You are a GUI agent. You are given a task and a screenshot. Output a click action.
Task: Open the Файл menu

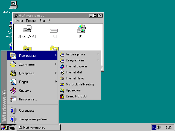pyautogui.click(x=19, y=21)
